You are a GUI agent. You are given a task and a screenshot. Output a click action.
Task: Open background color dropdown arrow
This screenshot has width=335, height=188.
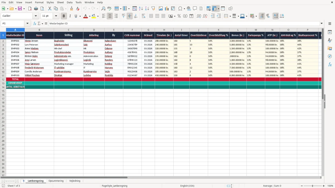[x=98, y=16]
